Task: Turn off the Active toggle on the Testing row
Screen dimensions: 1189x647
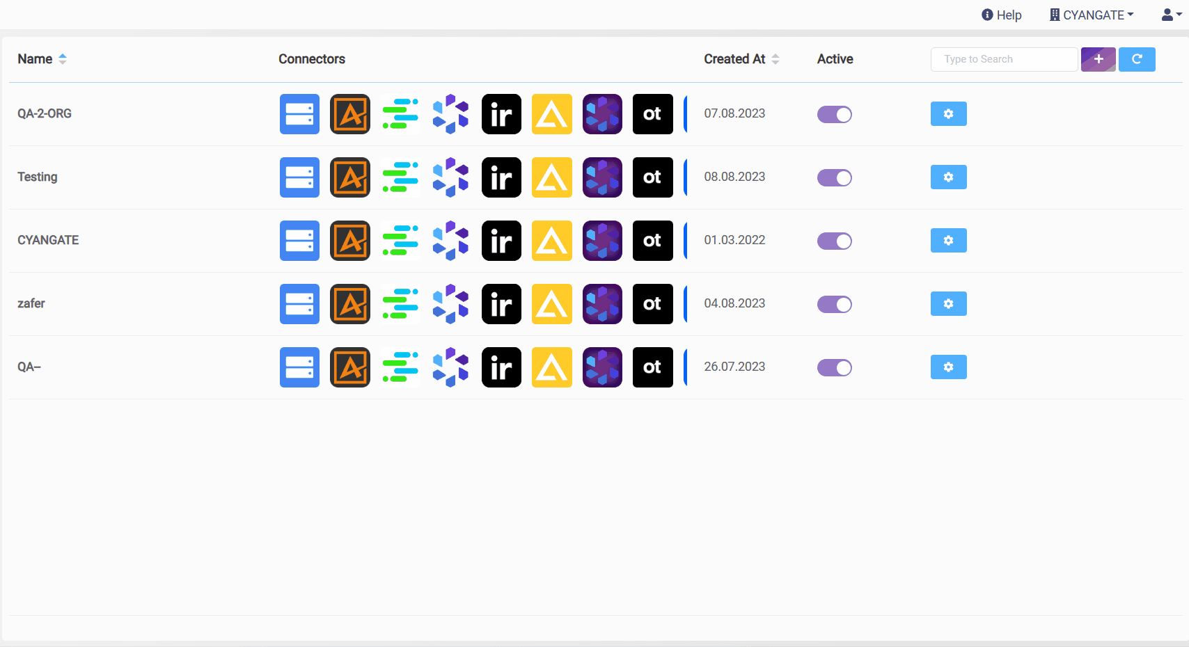Action: pos(835,177)
